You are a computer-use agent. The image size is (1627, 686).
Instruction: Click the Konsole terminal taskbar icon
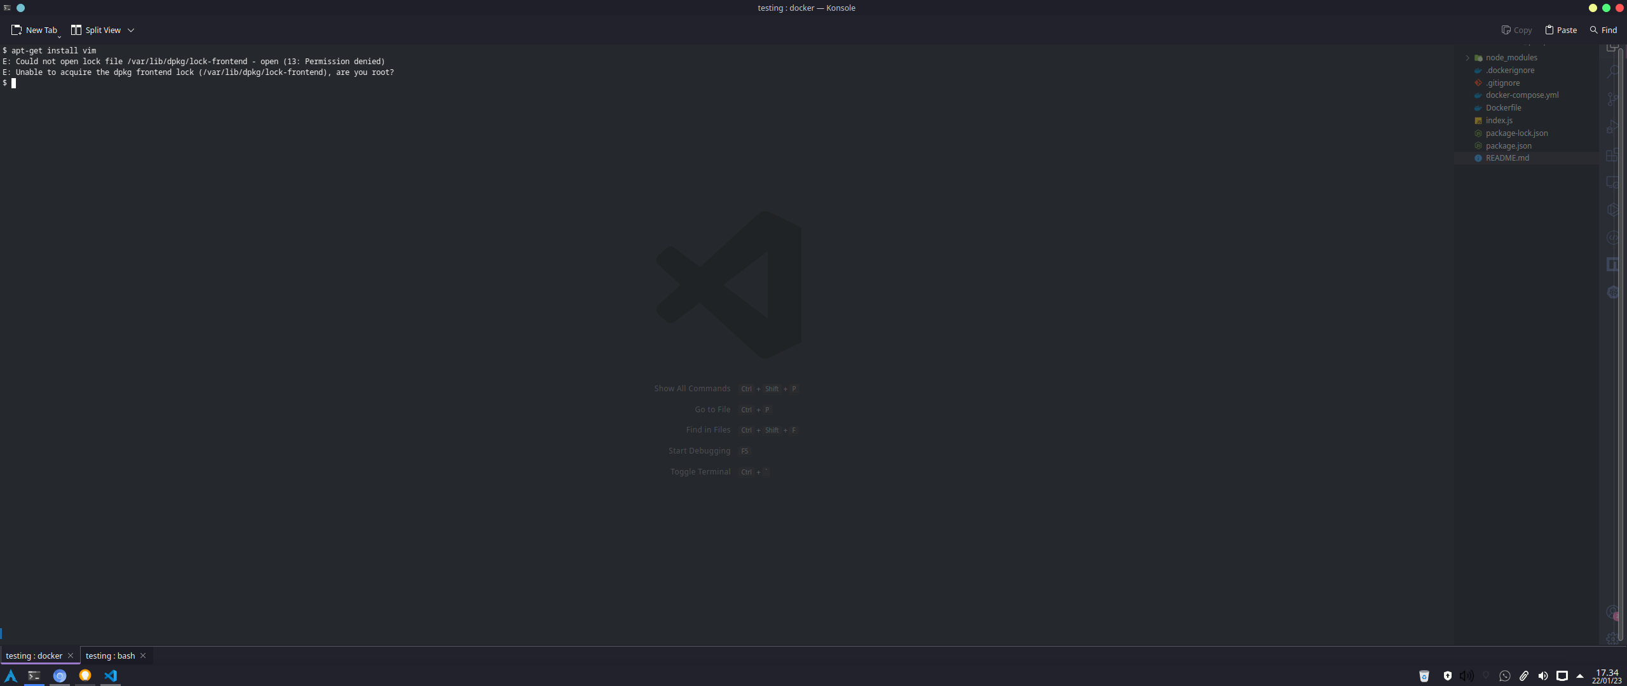(x=34, y=675)
